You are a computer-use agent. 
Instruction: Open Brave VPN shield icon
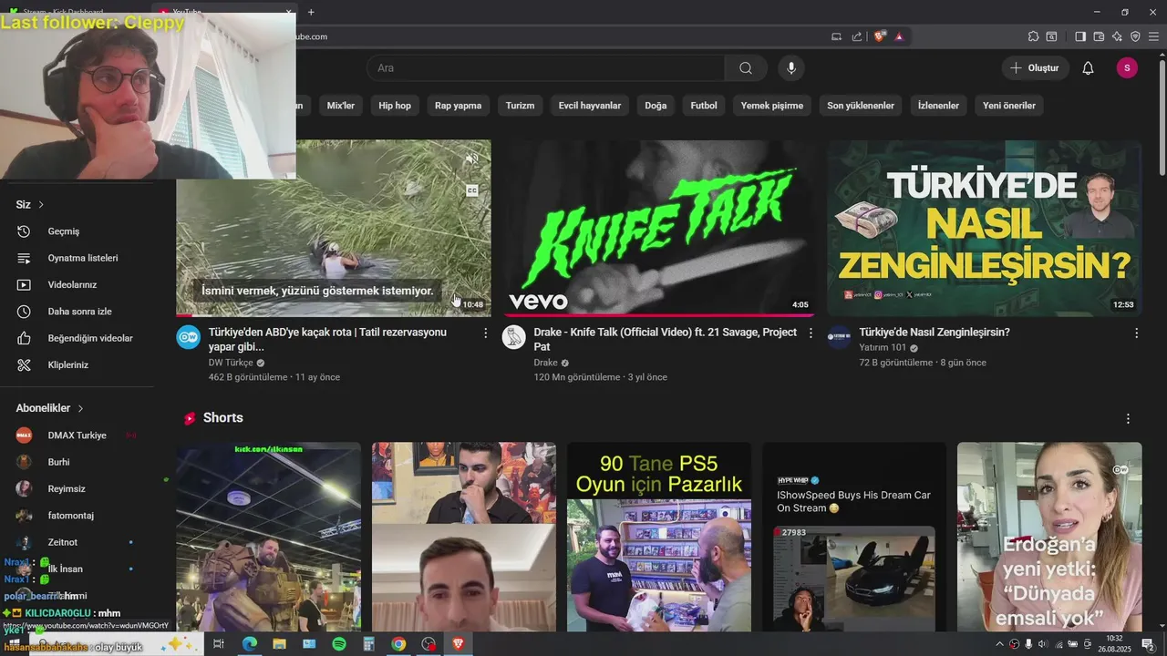point(1135,36)
